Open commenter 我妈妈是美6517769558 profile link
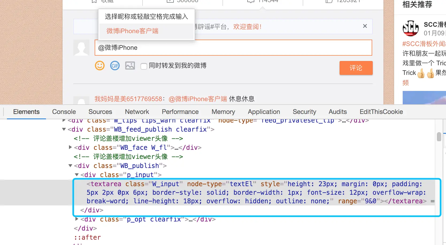Screen dimensions: 446x245 click(128, 99)
